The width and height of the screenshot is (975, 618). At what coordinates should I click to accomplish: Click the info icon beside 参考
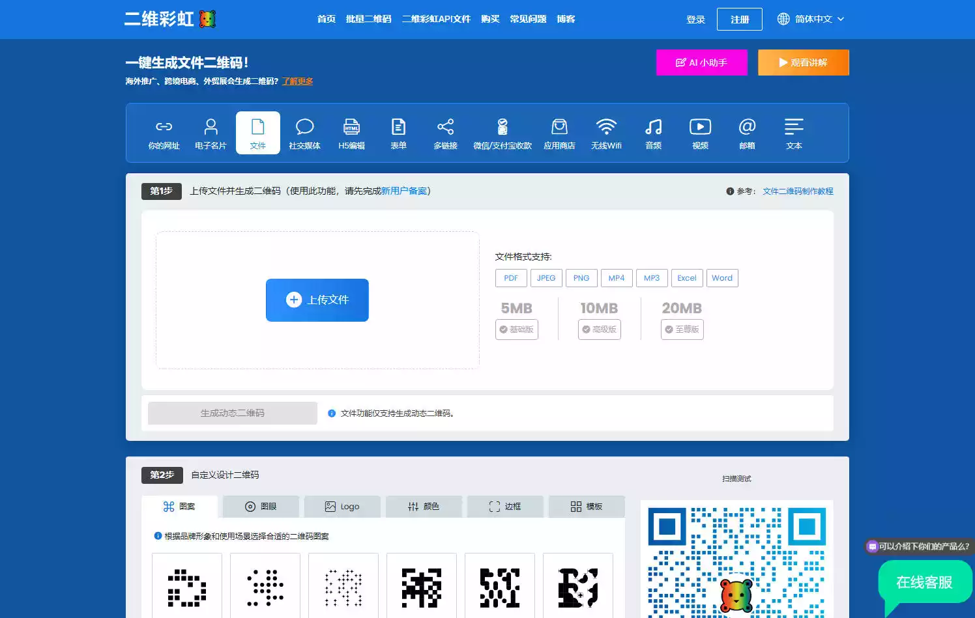(730, 191)
